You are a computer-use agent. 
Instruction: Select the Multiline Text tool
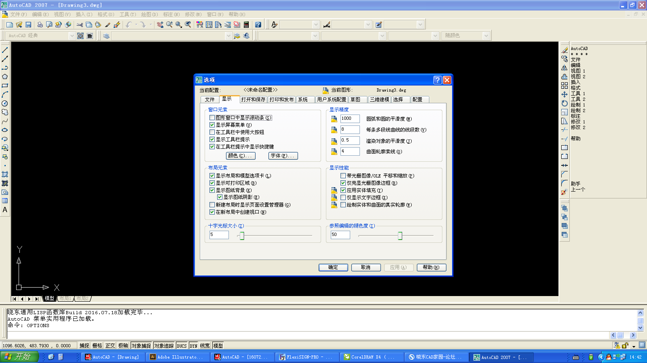tap(5, 210)
